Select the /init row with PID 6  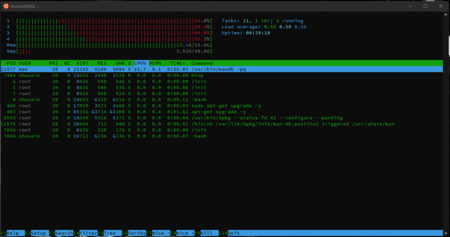222,81
